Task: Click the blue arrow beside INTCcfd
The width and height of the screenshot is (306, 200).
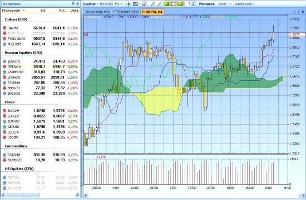Action: 4,177
